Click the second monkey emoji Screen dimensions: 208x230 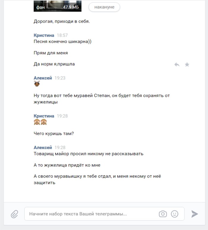(x=44, y=122)
